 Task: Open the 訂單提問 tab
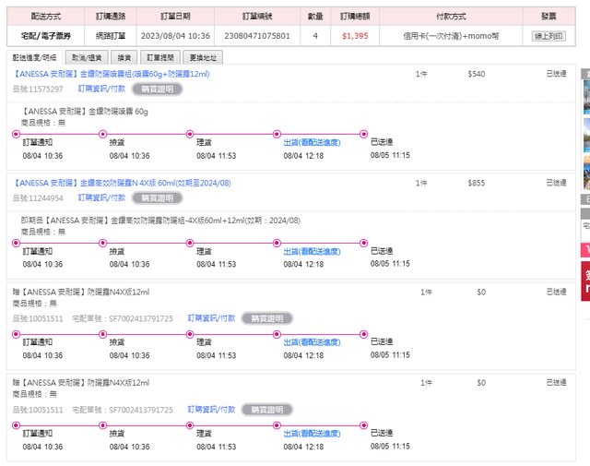point(160,57)
